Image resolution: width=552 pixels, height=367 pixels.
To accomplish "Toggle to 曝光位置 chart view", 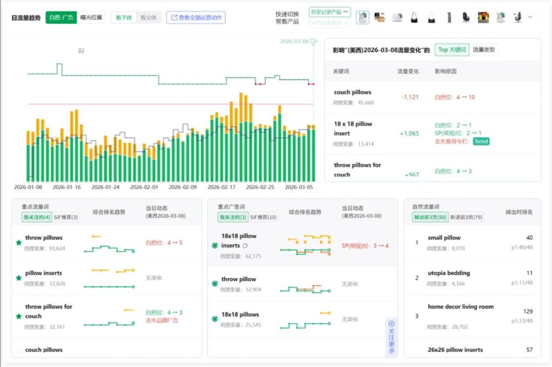I will tap(91, 17).
